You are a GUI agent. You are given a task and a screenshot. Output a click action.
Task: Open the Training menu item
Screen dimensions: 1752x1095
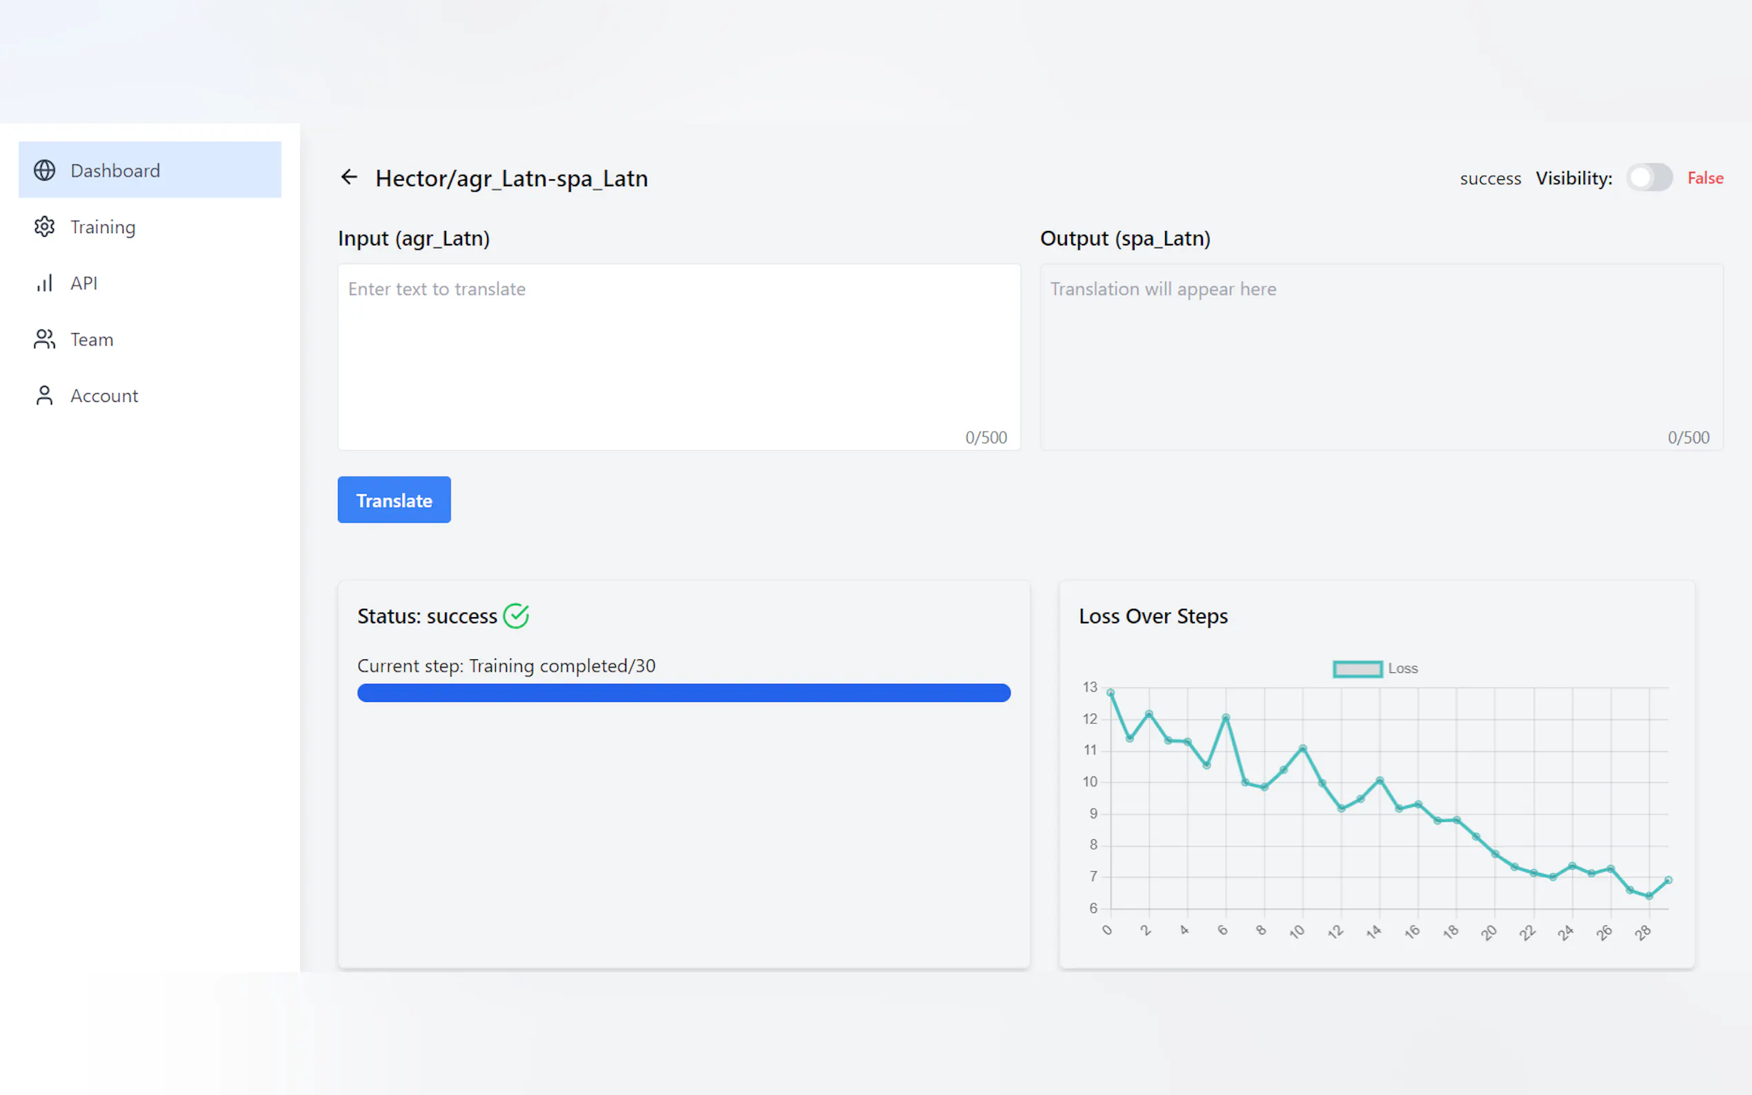(x=103, y=227)
